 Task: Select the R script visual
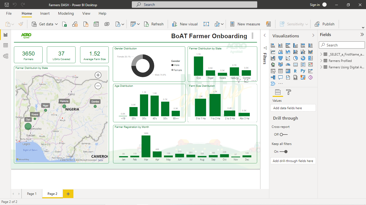point(296,71)
